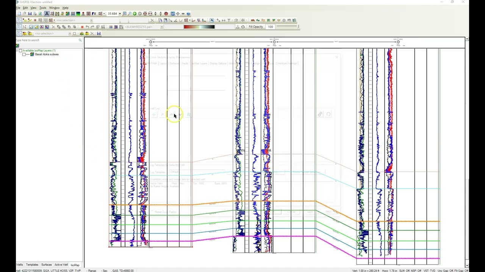Switch to the Surfaces tab
This screenshot has height=272, width=485.
coord(47,265)
